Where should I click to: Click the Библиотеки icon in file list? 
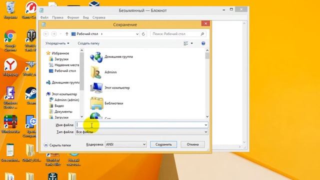(x=96, y=103)
